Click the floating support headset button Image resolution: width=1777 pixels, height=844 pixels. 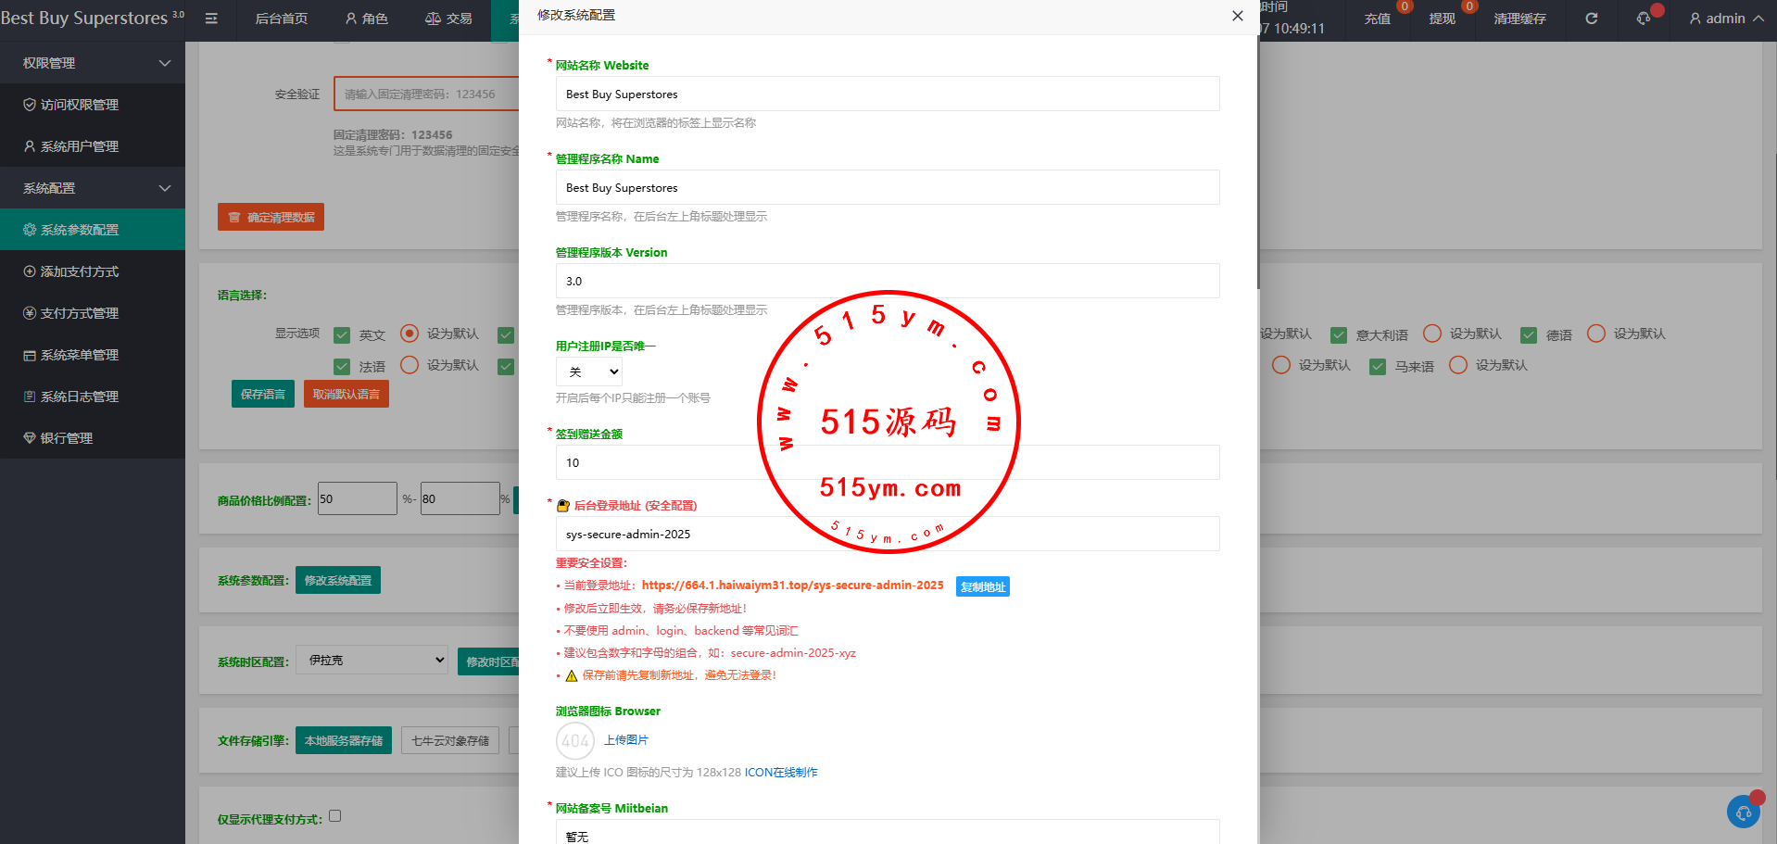click(1743, 813)
